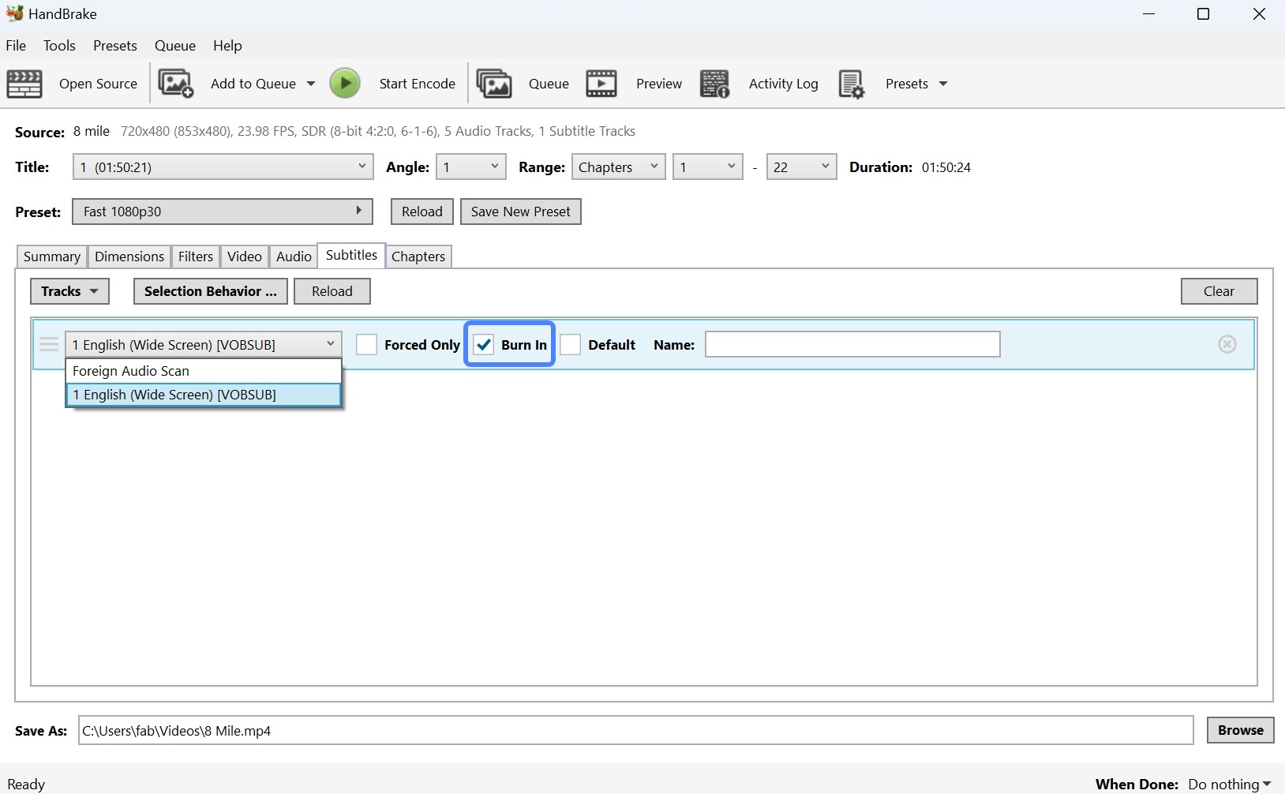Screen dimensions: 1285x794
Task: Open the Tools menu
Action: coord(59,45)
